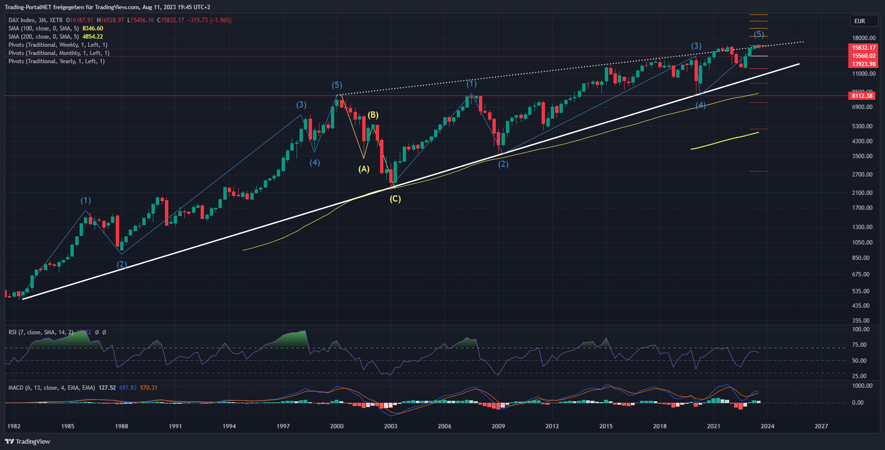Click the 8112.38 horizontal line price tag
This screenshot has width=885, height=450.
862,96
